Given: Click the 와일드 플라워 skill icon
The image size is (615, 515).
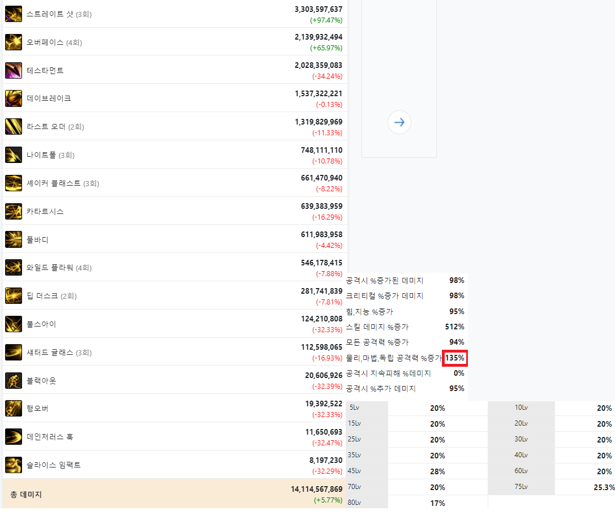Looking at the screenshot, I should [14, 268].
